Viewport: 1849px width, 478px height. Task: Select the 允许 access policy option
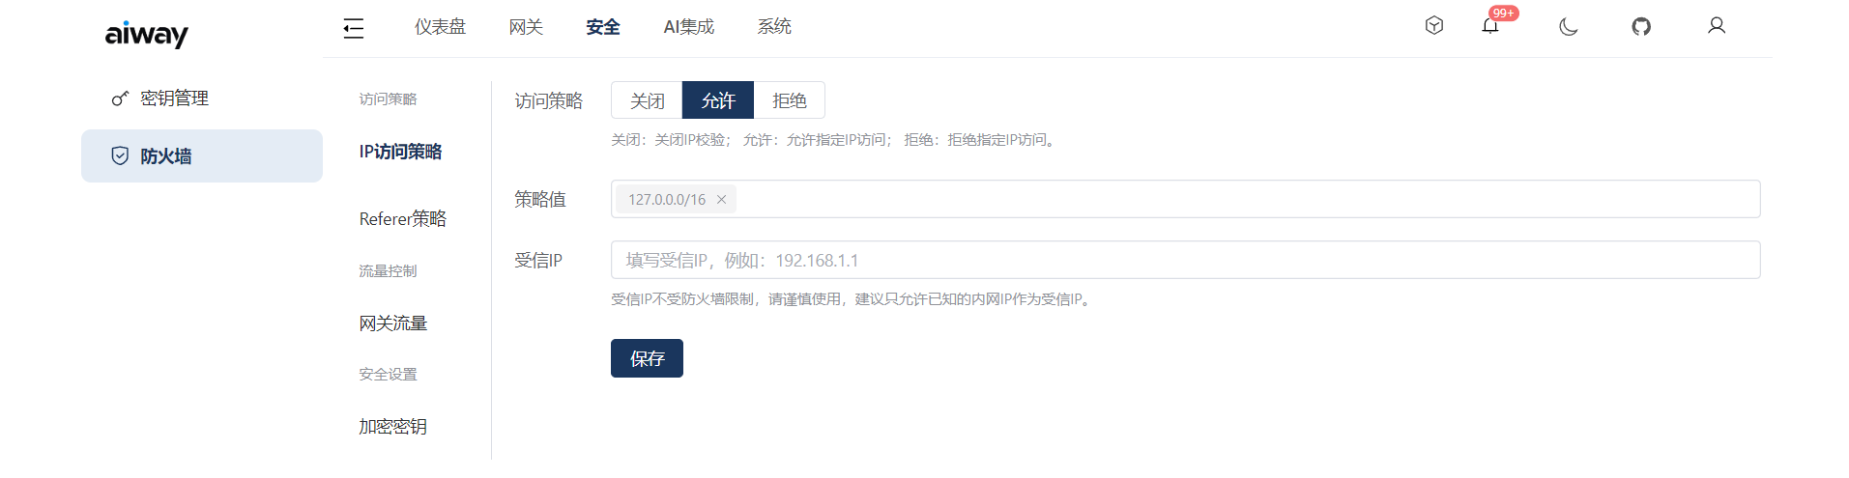pyautogui.click(x=718, y=100)
